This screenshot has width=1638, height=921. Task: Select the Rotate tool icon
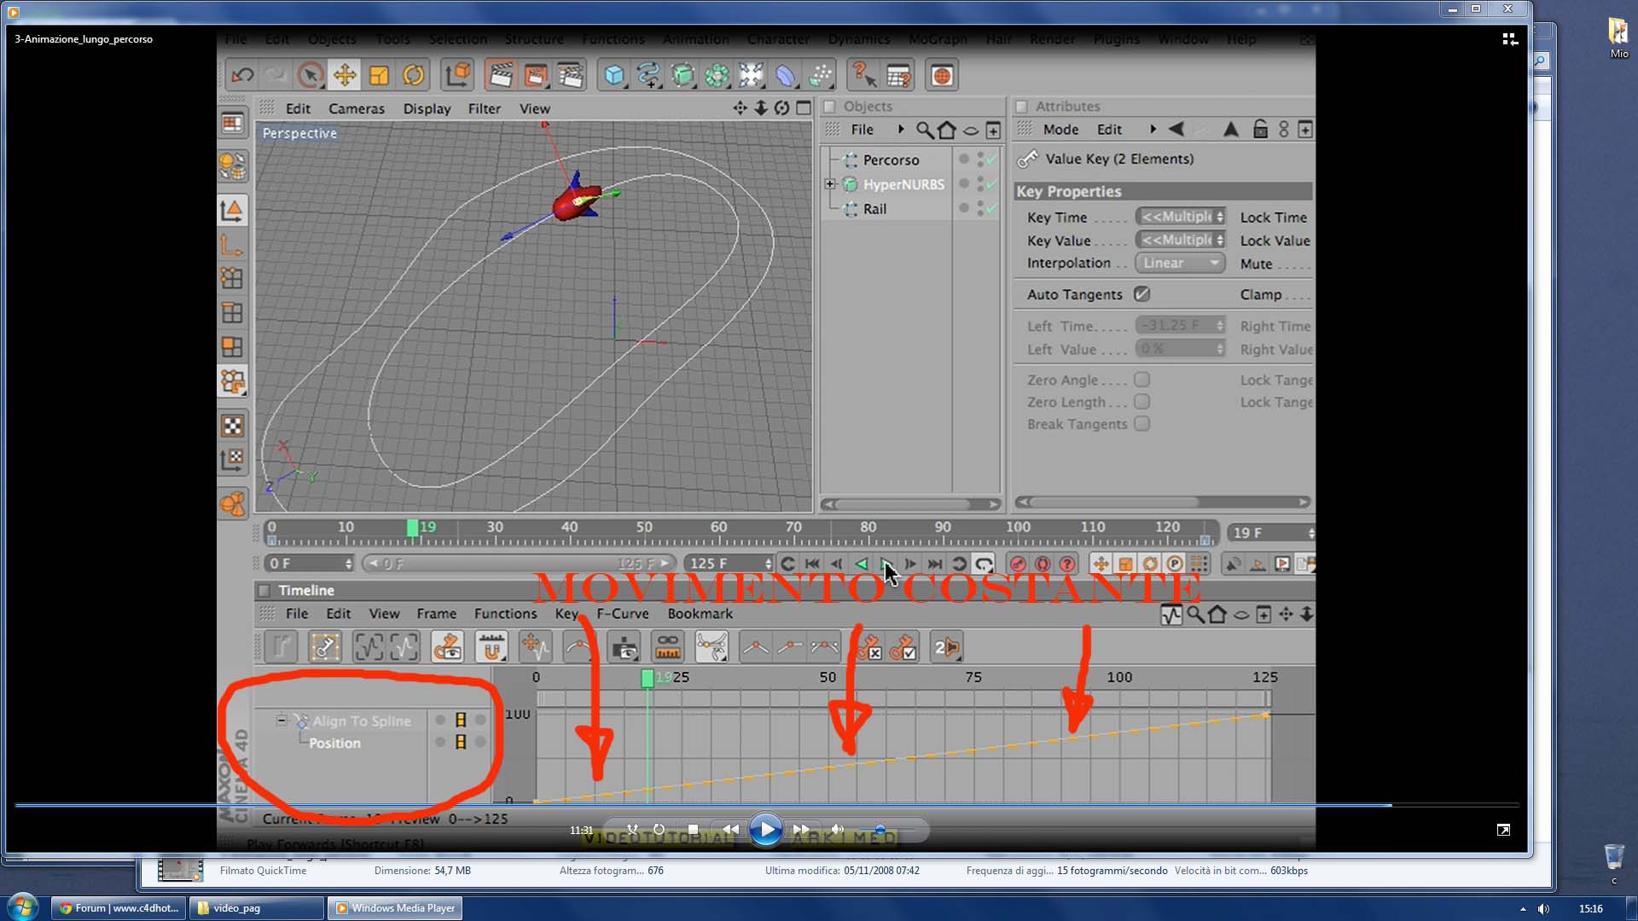414,76
